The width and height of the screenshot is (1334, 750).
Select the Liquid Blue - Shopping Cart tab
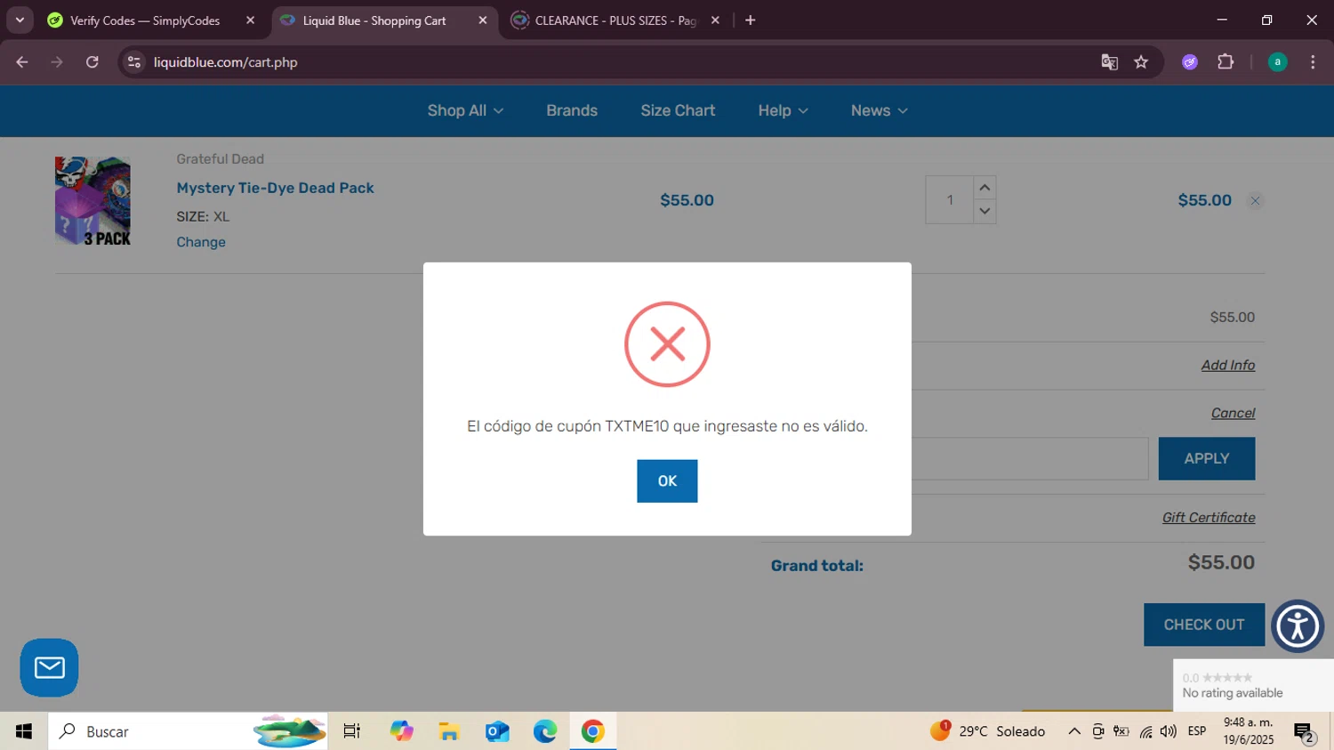point(374,20)
